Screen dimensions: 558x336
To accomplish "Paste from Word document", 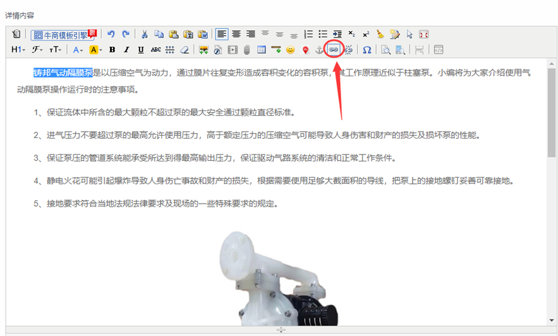I will tap(202, 34).
